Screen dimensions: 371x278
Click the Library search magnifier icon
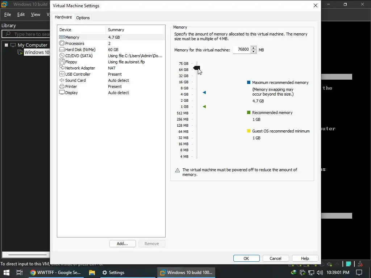(8, 34)
